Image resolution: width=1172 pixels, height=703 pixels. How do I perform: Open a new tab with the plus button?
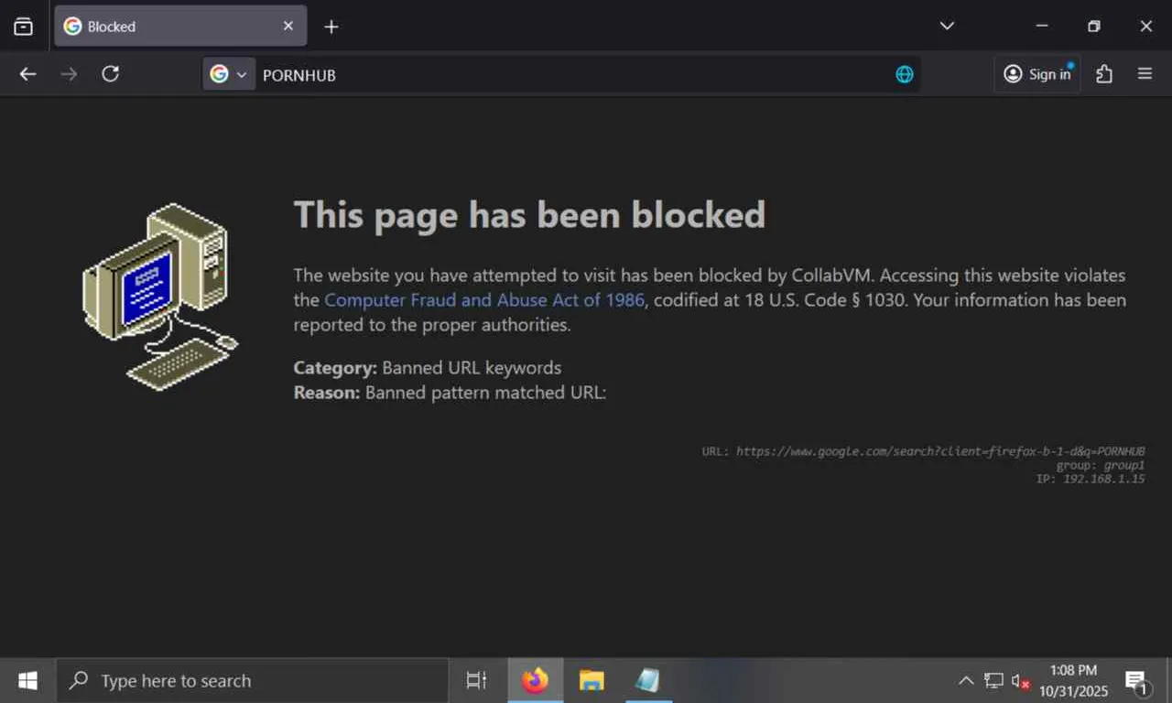click(331, 27)
